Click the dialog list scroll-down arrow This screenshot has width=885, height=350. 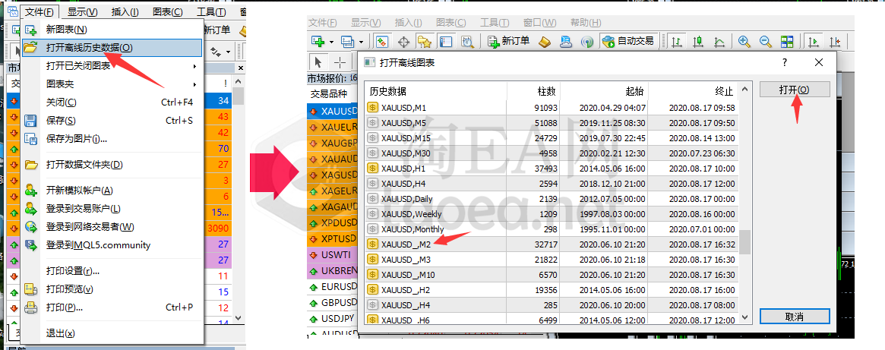click(745, 318)
